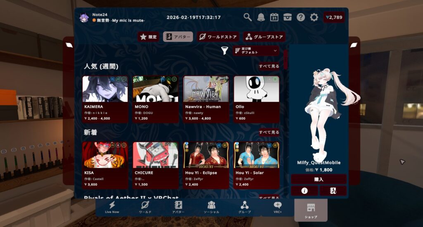Screen dimensions: 423x227
Task: Open settings gear icon
Action: coord(314,17)
